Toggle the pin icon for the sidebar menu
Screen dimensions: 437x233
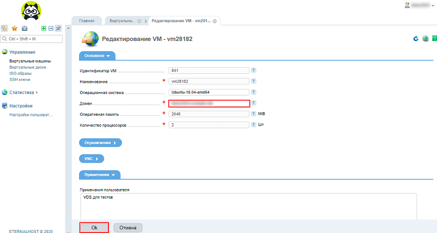click(58, 29)
